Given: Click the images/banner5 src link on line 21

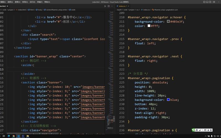Looking at the screenshot, I should pos(93,104).
